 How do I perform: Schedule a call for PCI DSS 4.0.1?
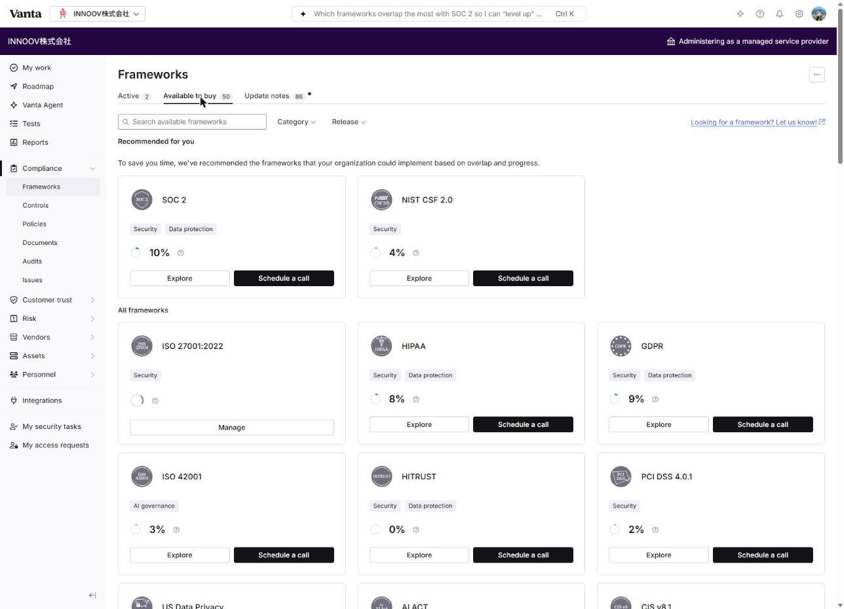click(763, 555)
